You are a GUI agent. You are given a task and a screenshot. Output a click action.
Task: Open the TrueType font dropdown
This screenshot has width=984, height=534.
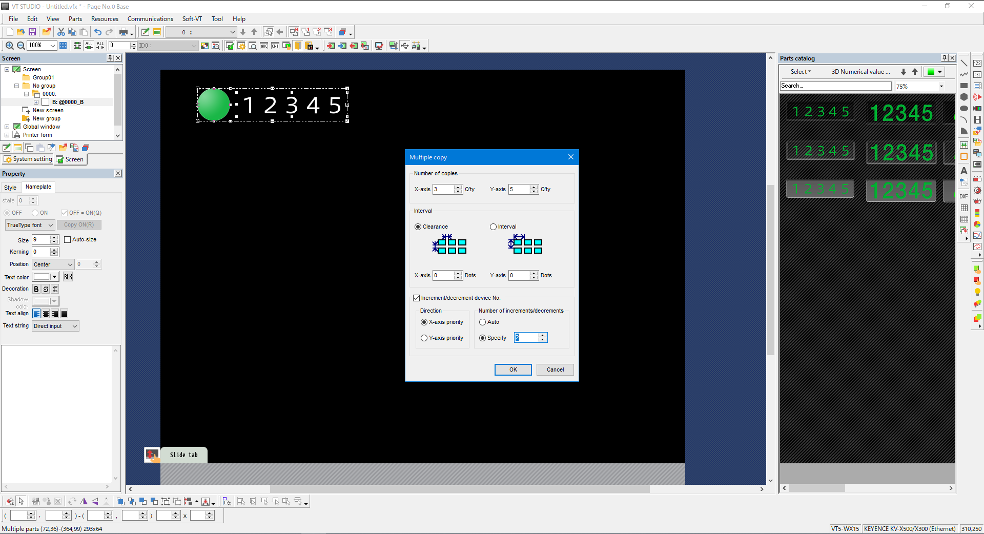coord(30,225)
